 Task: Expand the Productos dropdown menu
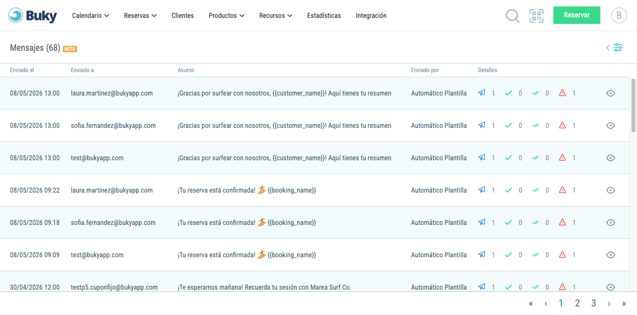click(x=226, y=15)
